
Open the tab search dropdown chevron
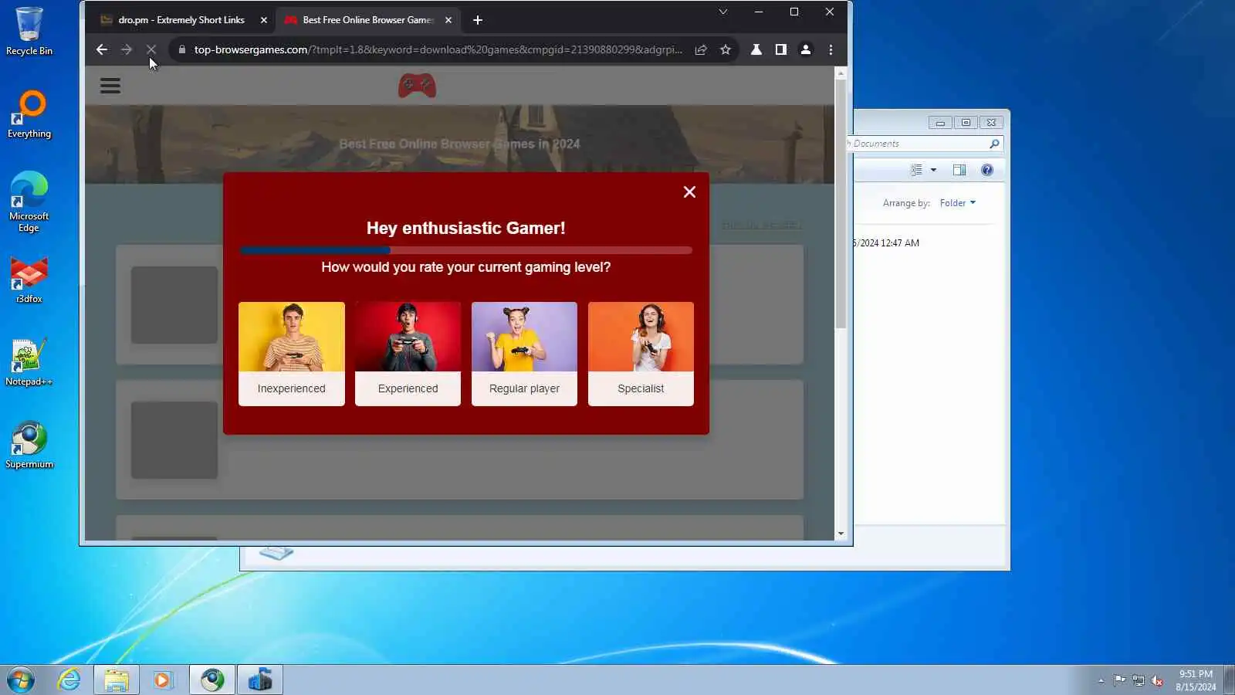(x=723, y=12)
